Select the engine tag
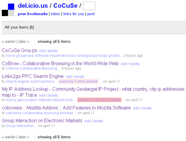Screen dimensions: 186x141 24,81
